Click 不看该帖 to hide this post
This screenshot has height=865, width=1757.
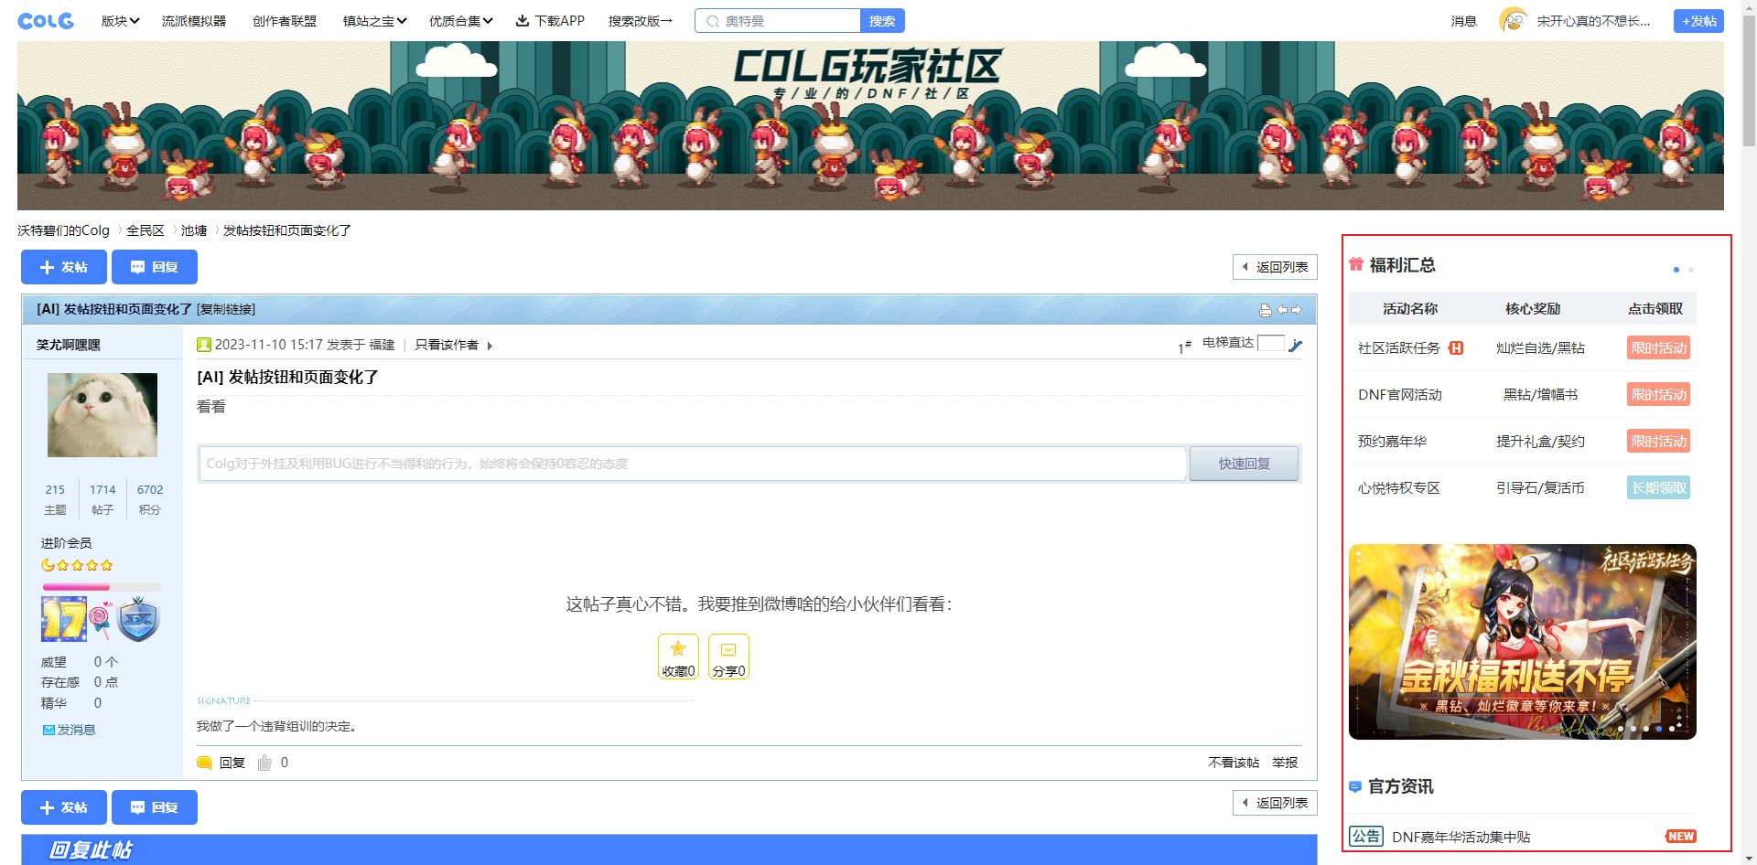1234,763
